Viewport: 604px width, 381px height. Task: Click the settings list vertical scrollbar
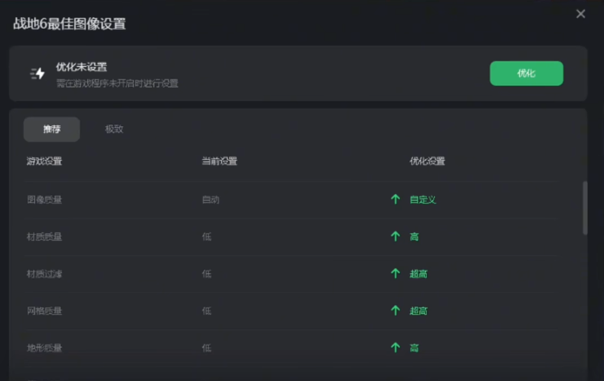pyautogui.click(x=585, y=208)
